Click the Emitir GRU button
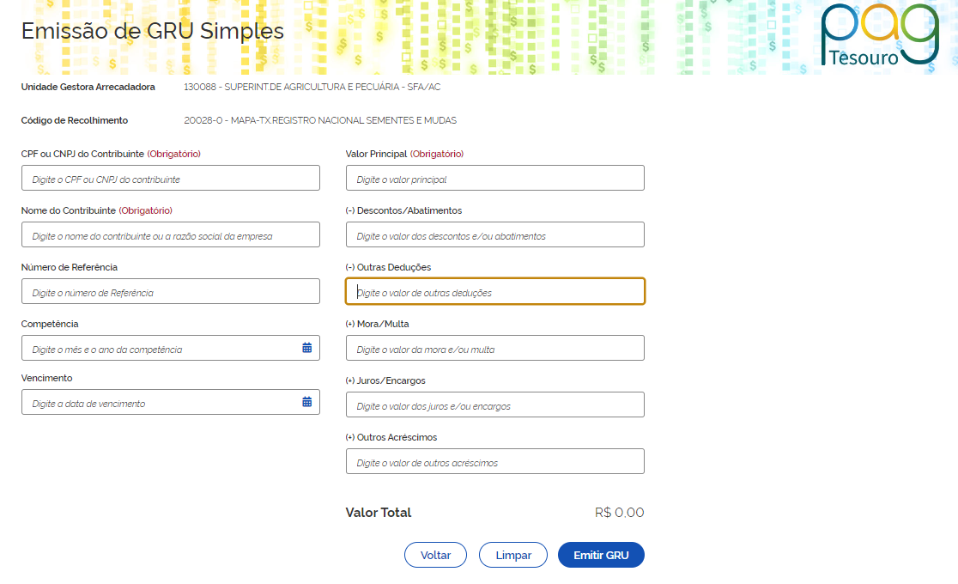This screenshot has height=584, width=958. tap(601, 555)
